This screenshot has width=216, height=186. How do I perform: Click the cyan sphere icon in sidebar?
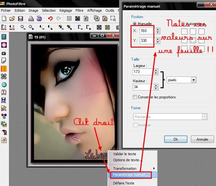click(4, 84)
